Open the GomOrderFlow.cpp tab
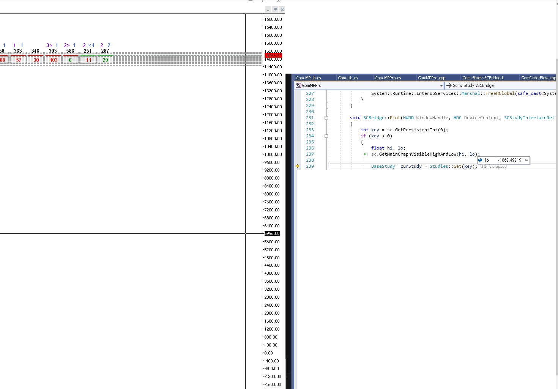 [x=538, y=78]
